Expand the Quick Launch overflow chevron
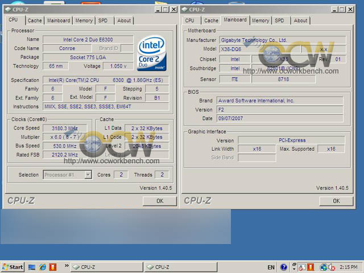The width and height of the screenshot is (364, 273). tap(67, 266)
